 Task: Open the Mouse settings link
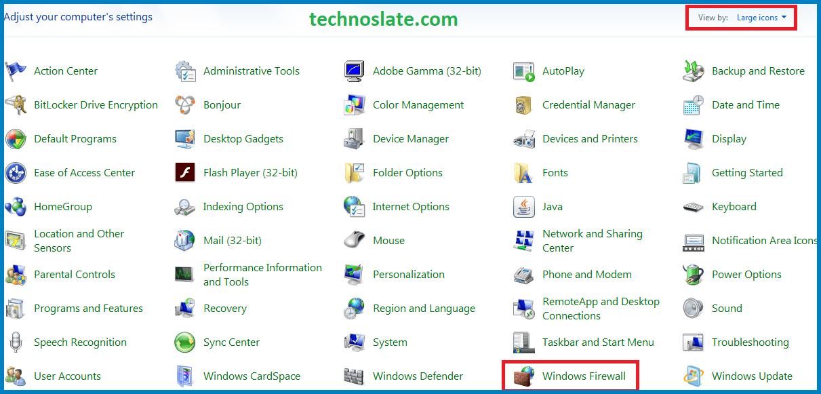388,241
